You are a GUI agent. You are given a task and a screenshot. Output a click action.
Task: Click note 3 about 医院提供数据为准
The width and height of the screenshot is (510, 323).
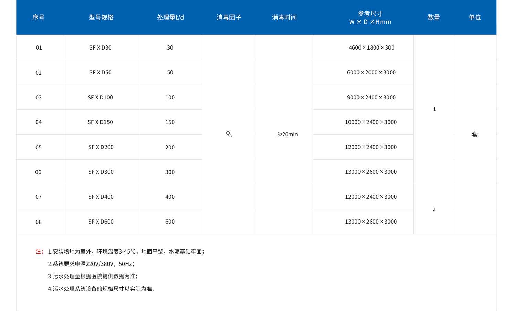click(93, 277)
